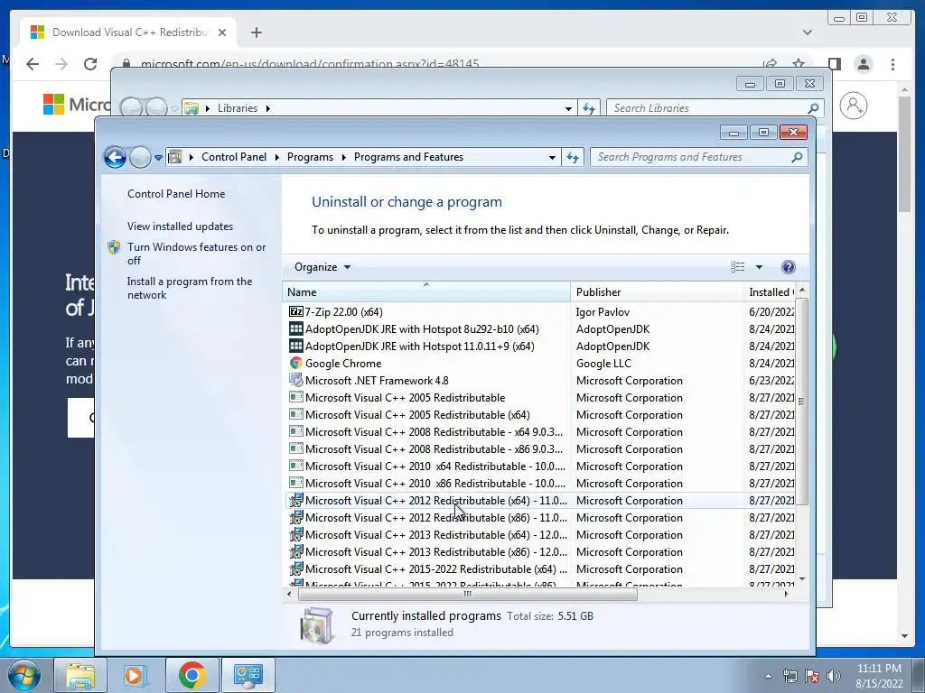Select the AdoptOpenJDK JRE 11.0.11+9 icon
The height and width of the screenshot is (693, 925).
click(295, 346)
